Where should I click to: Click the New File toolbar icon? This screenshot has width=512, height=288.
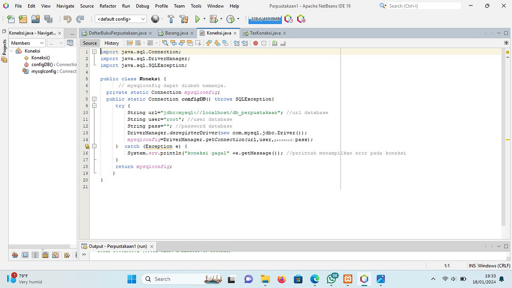[11, 19]
